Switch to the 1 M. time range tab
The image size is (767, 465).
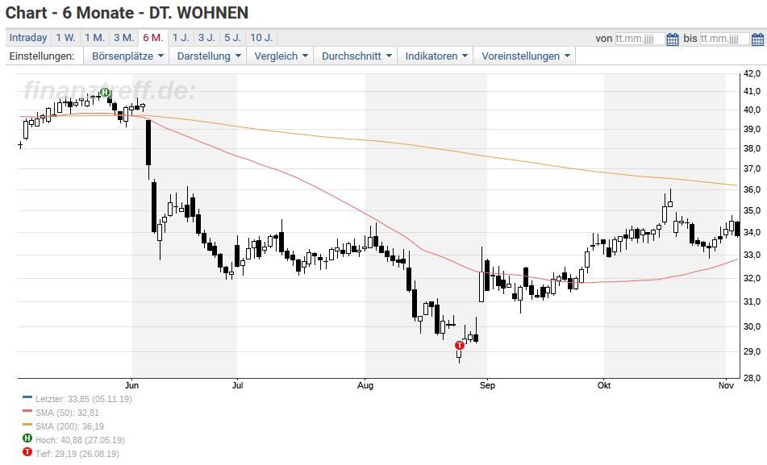[94, 38]
